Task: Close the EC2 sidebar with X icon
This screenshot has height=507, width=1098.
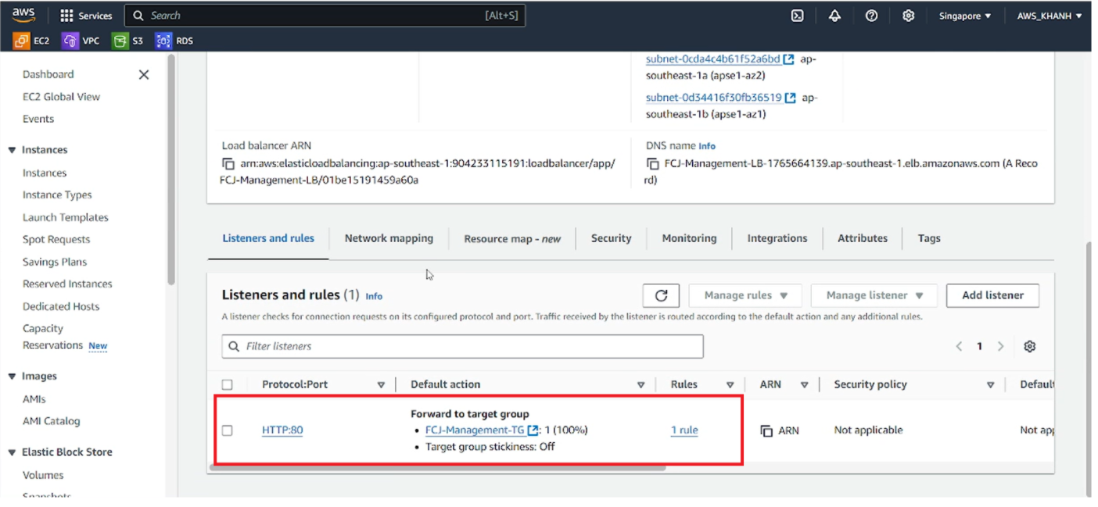Action: click(144, 75)
